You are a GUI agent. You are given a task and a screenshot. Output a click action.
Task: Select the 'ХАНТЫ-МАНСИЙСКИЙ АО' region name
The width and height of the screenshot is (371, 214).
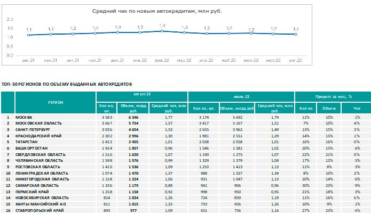click(41, 204)
